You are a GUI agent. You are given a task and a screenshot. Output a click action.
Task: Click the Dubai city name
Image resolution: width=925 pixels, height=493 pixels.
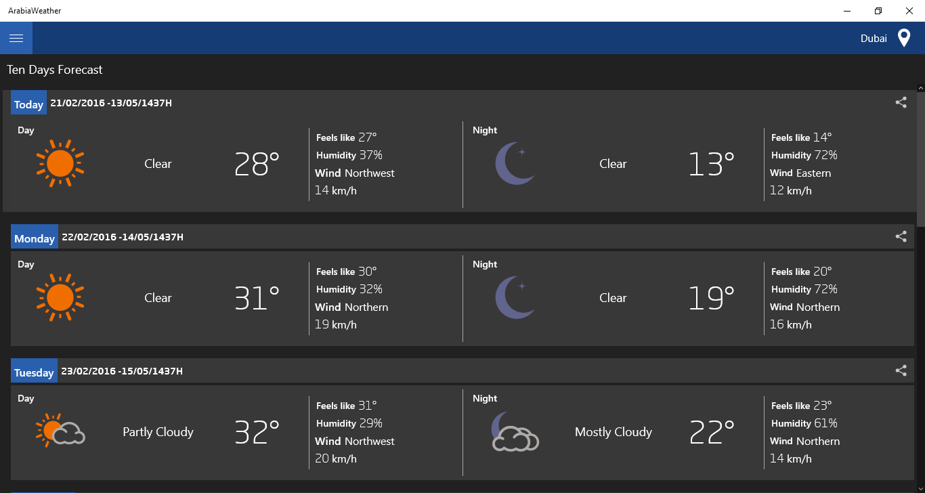point(874,39)
